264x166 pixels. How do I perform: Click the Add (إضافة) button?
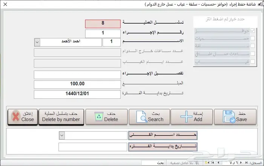pyautogui.click(x=192, y=117)
